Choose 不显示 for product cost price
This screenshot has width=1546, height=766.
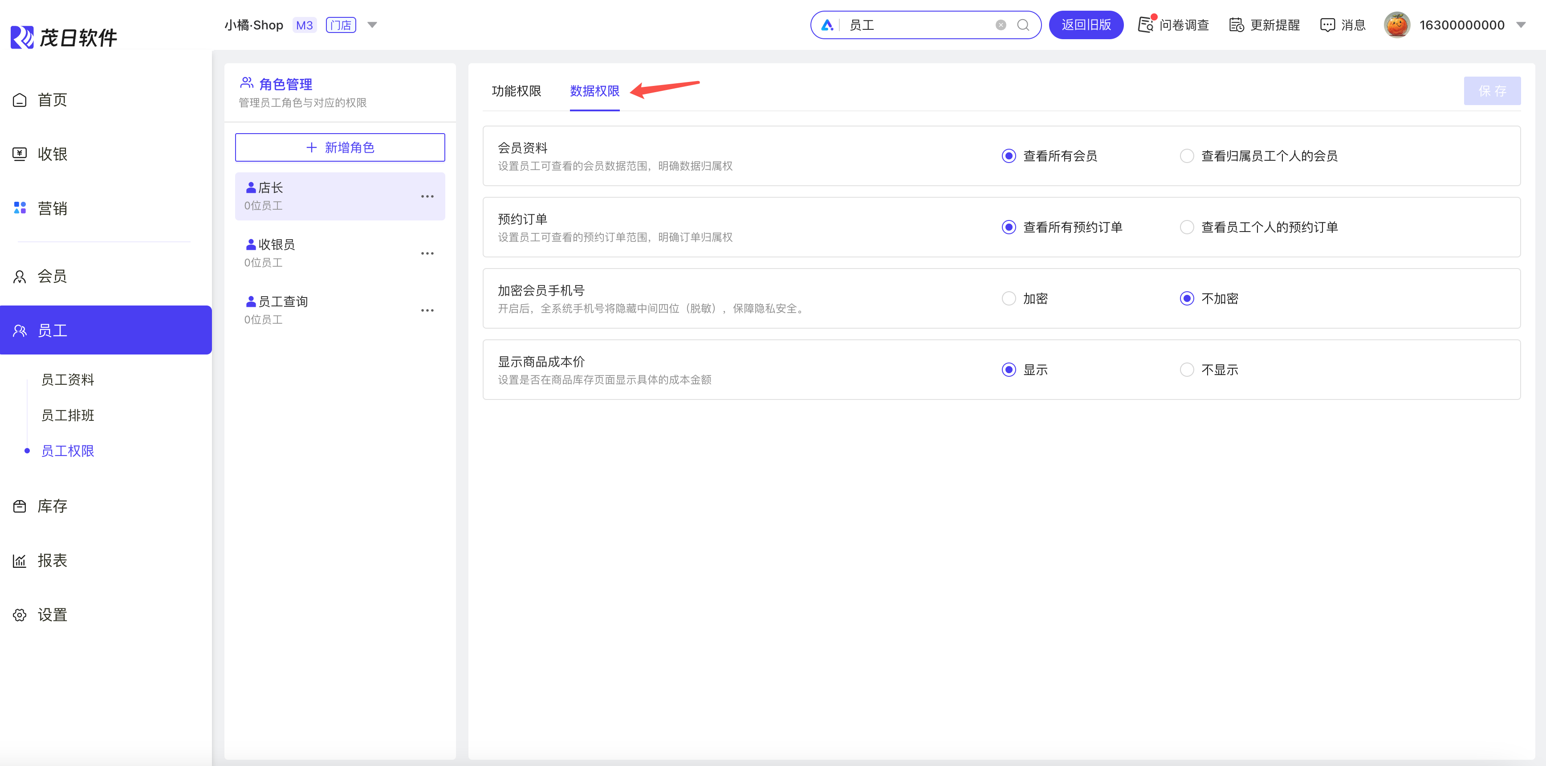[1187, 370]
